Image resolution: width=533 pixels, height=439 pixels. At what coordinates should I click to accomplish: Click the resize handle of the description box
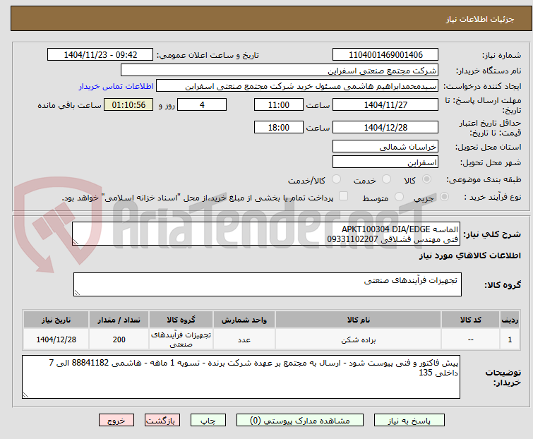click(x=76, y=242)
